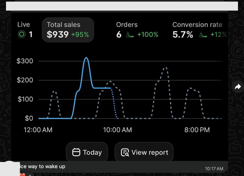Image resolution: width=244 pixels, height=176 pixels.
Task: Click the report magnifier icon in View report
Action: (x=125, y=152)
